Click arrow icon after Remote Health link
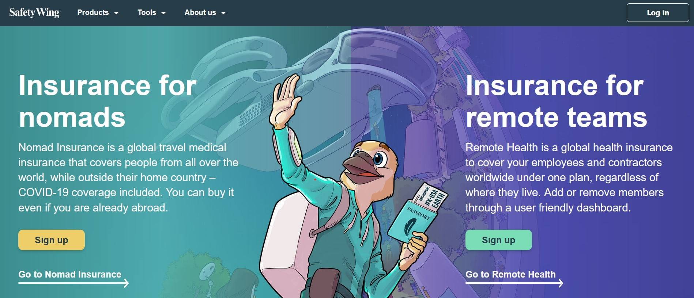 pos(559,283)
